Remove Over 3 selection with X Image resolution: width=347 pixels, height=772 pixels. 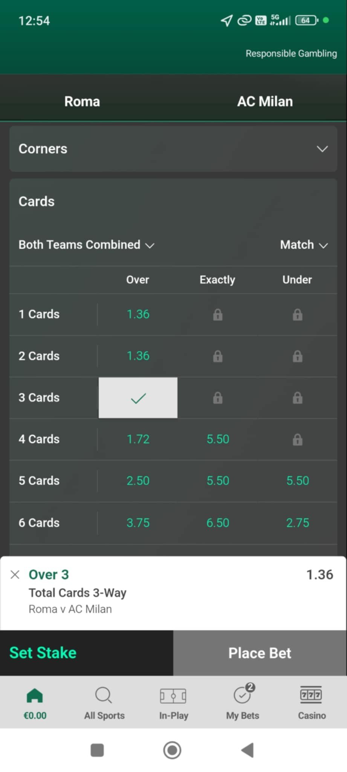pyautogui.click(x=15, y=574)
